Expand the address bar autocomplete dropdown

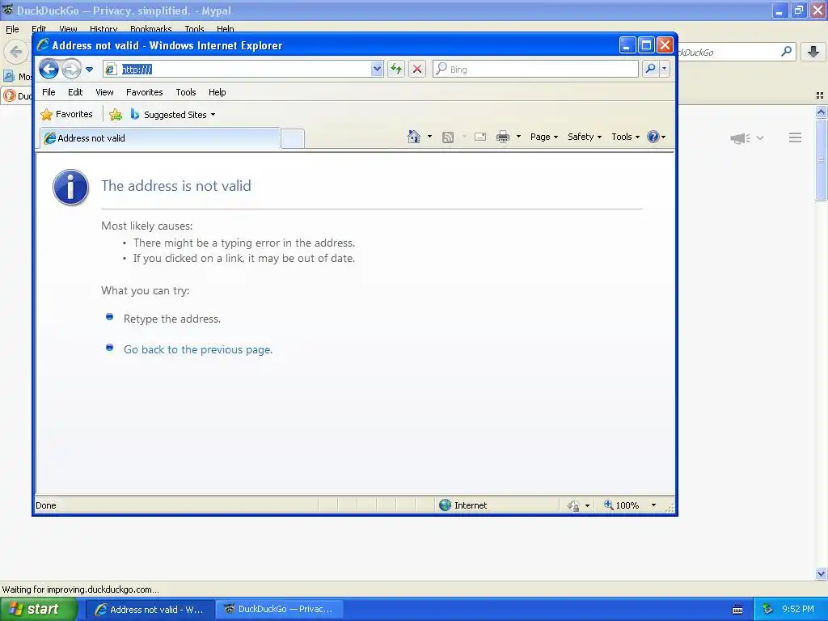pos(377,70)
